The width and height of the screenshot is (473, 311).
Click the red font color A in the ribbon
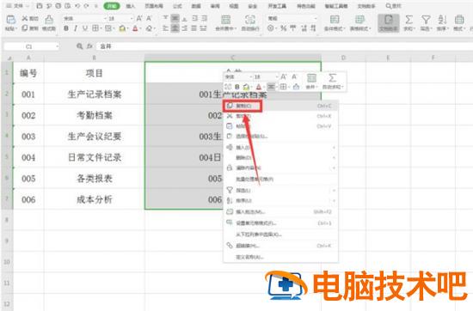(x=135, y=28)
